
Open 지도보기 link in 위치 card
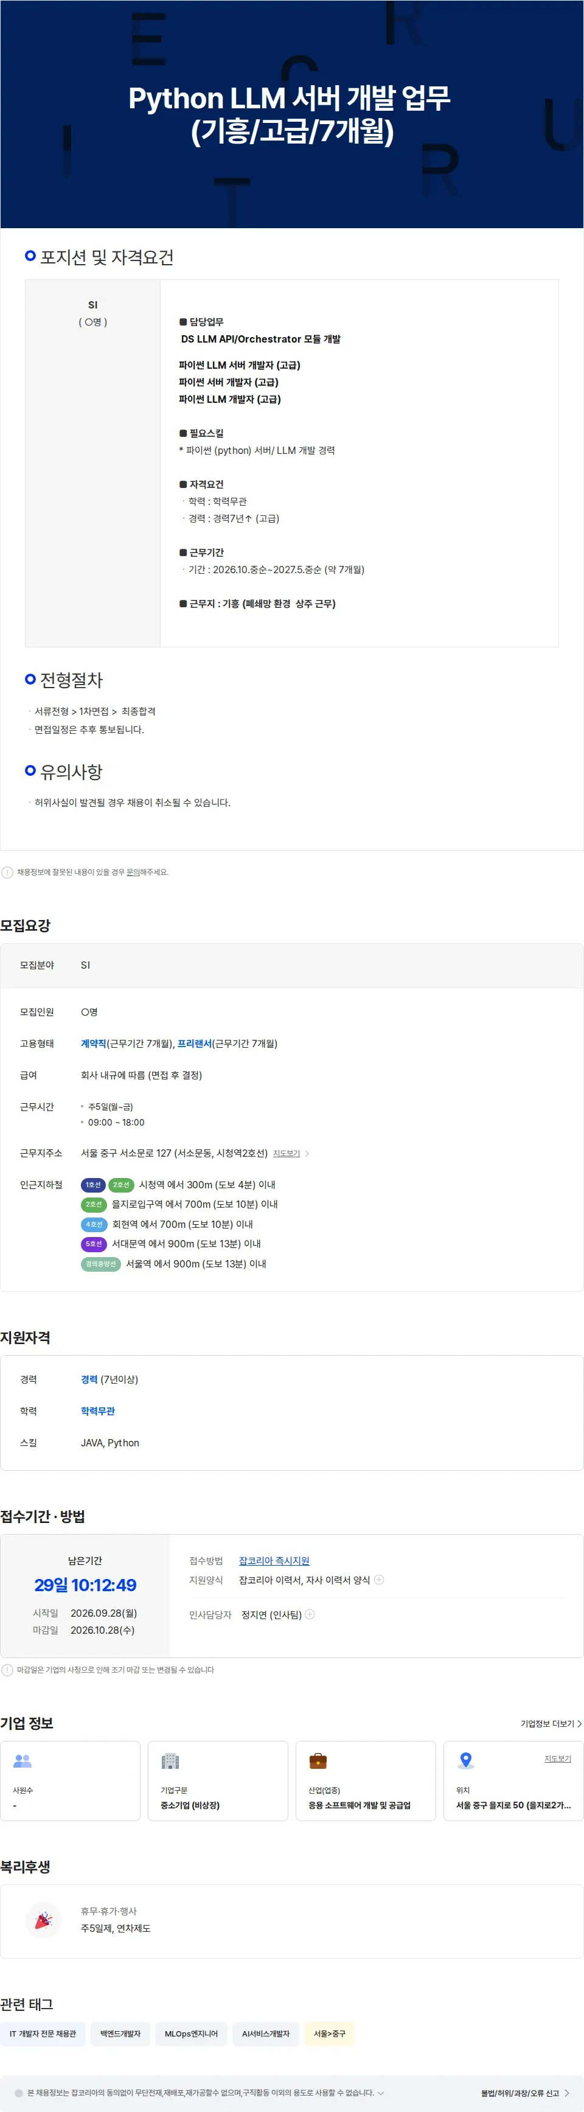[558, 1758]
